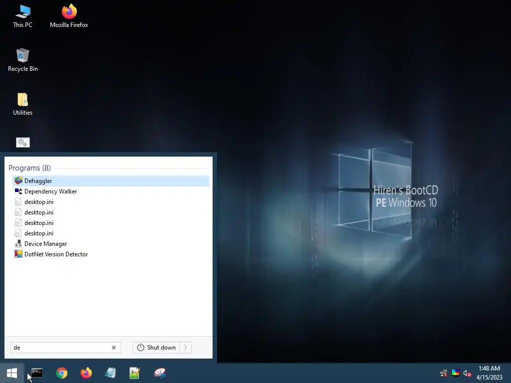Click the DotNet Version Detector icon
This screenshot has width=511, height=383.
(18, 254)
